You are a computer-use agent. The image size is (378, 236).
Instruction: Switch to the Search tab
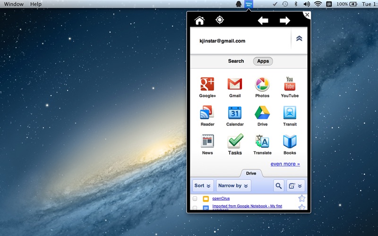[x=236, y=61]
